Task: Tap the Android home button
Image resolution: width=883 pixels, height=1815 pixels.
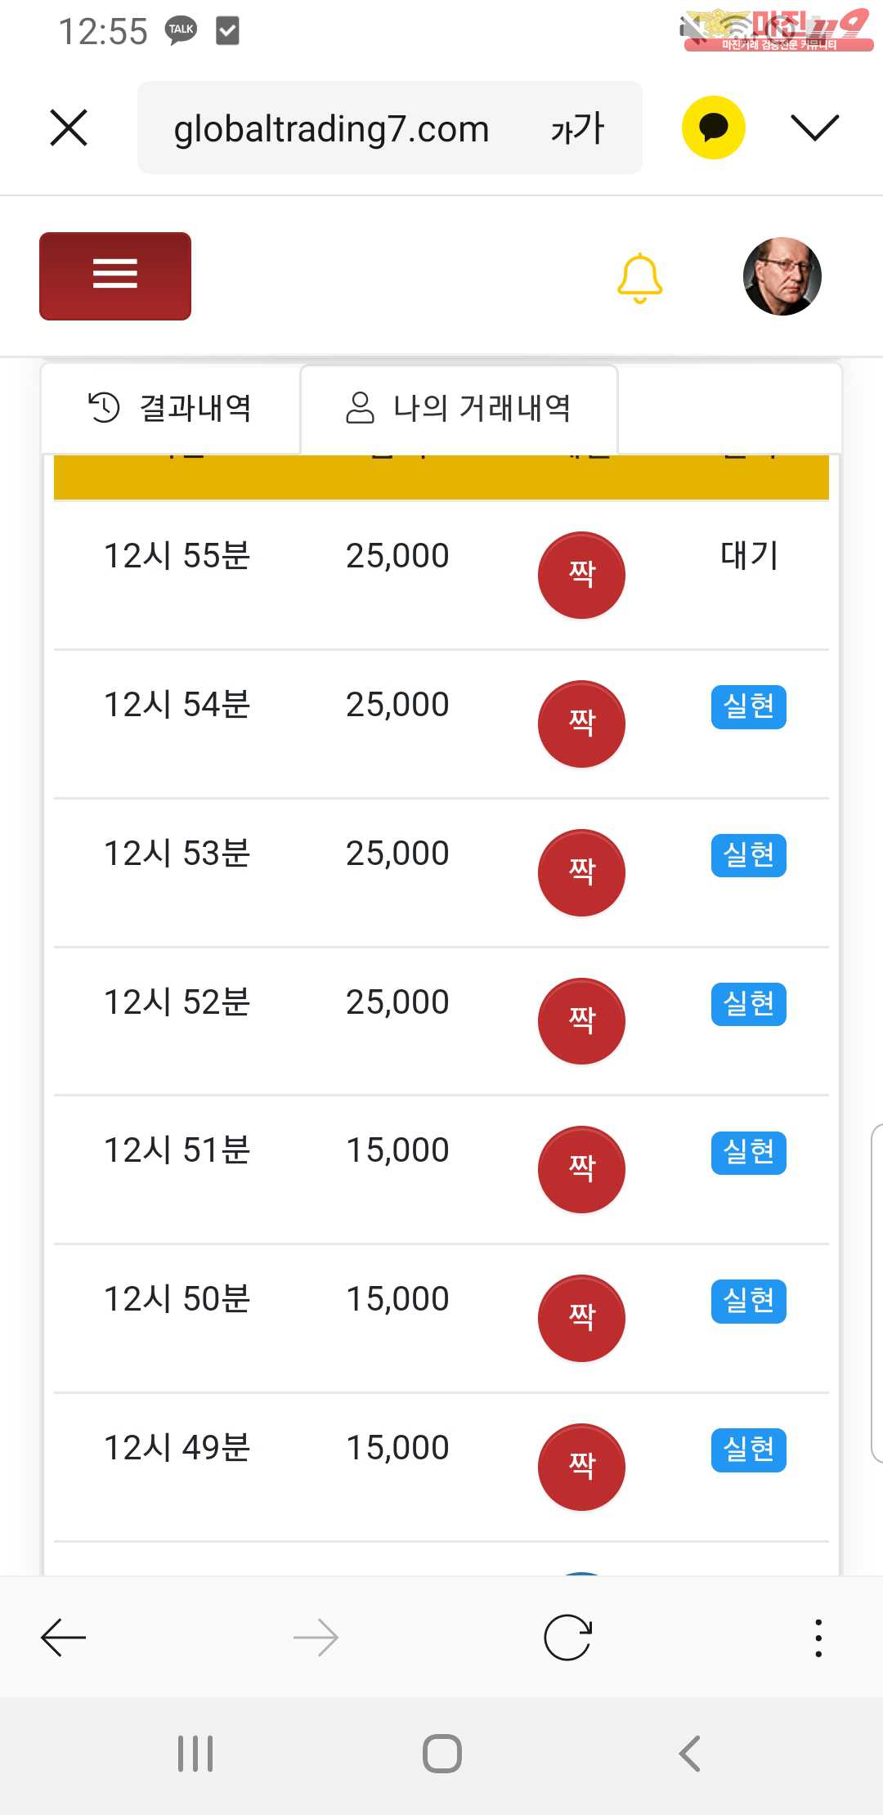Action: click(x=441, y=1754)
